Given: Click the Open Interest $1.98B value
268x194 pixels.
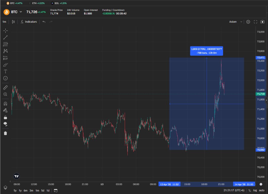Looking at the screenshot, I should pyautogui.click(x=88, y=14).
